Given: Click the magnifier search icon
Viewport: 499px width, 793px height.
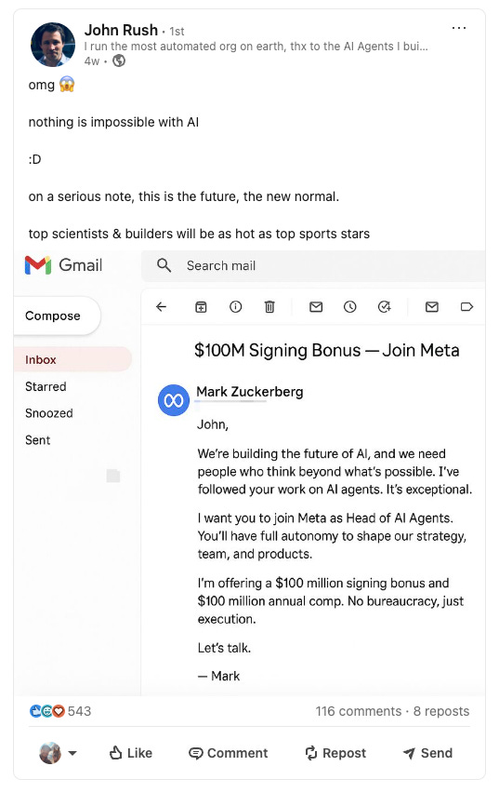Looking at the screenshot, I should point(164,265).
